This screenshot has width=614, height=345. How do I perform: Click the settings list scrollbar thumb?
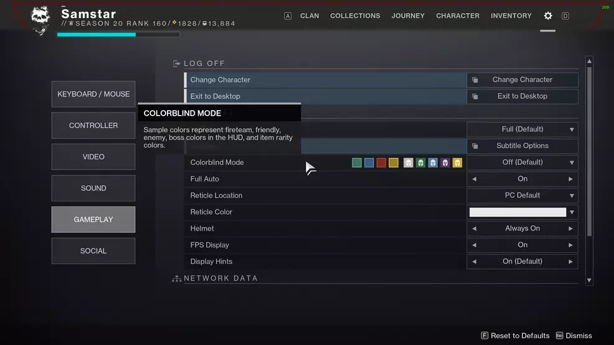[589, 151]
